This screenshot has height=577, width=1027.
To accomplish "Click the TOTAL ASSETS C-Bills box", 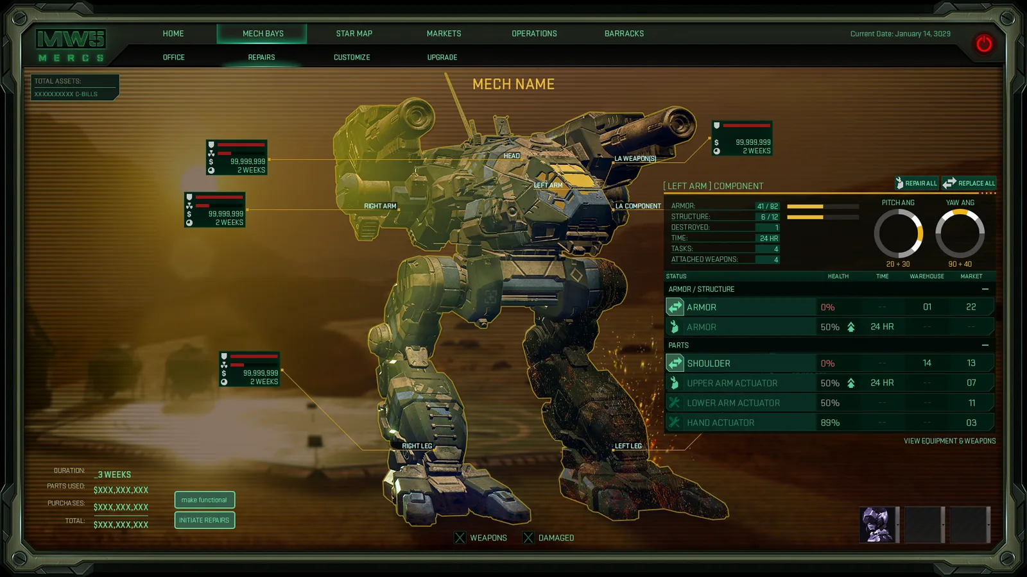I will tap(74, 88).
